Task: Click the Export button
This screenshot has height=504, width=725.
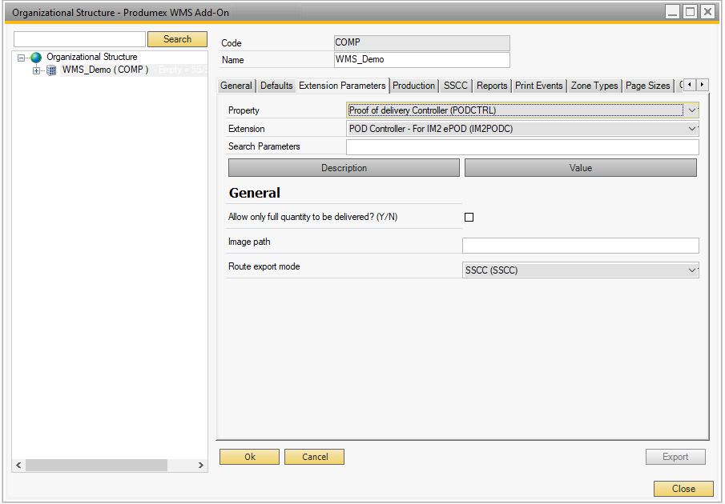Action: [675, 456]
